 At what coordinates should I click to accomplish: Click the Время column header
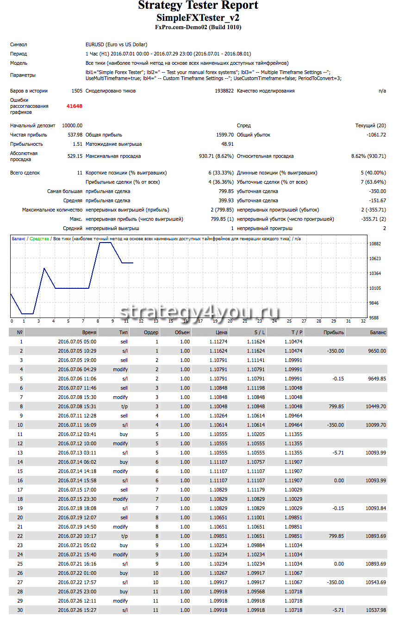click(x=89, y=332)
